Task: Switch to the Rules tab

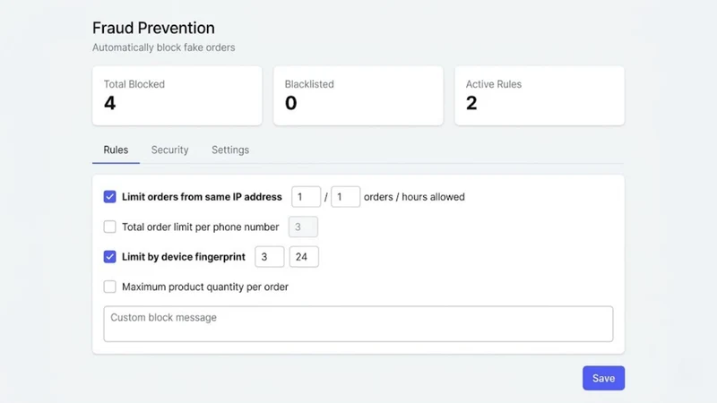Action: coord(116,150)
